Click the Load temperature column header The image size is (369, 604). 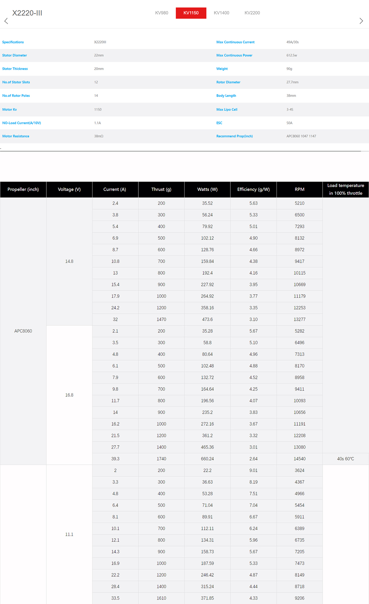(346, 189)
